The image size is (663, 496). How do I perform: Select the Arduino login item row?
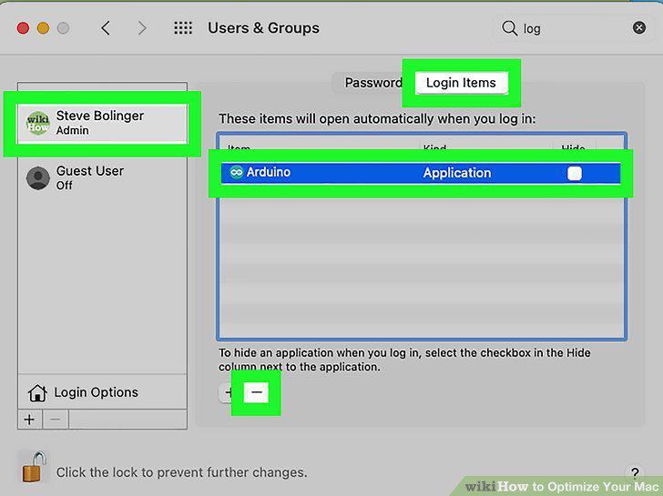(x=421, y=173)
